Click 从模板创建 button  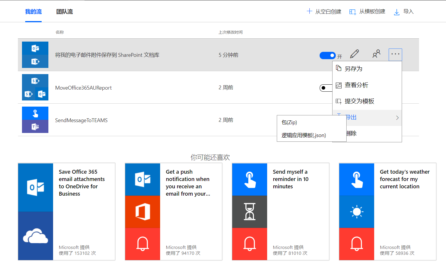click(368, 12)
